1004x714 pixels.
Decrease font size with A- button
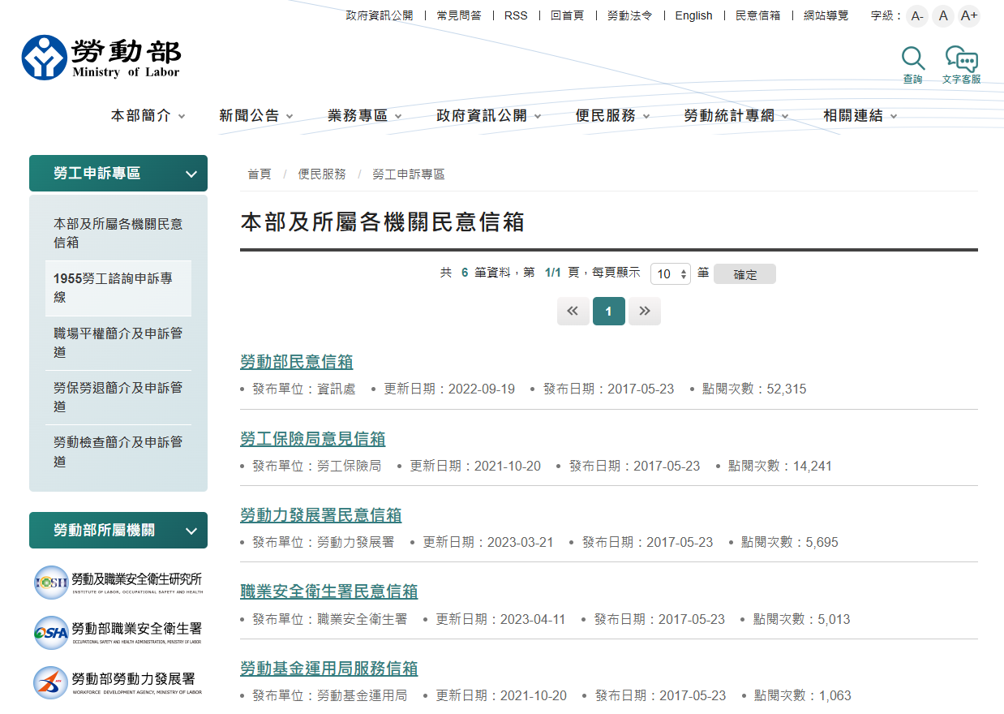tap(917, 15)
